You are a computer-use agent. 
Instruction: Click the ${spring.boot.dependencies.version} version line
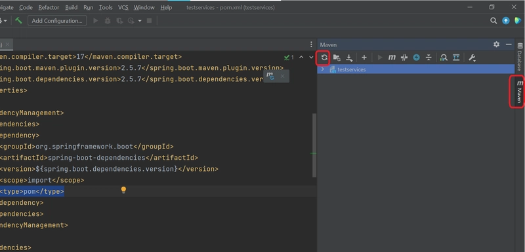click(109, 169)
